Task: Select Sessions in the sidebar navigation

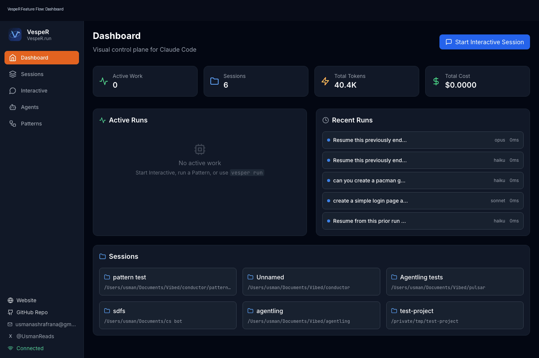Action: 32,74
